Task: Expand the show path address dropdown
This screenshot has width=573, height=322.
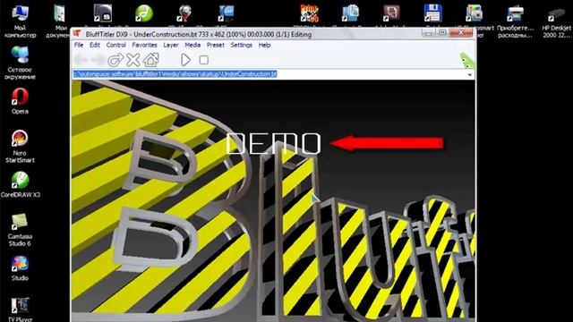Action: [x=469, y=74]
